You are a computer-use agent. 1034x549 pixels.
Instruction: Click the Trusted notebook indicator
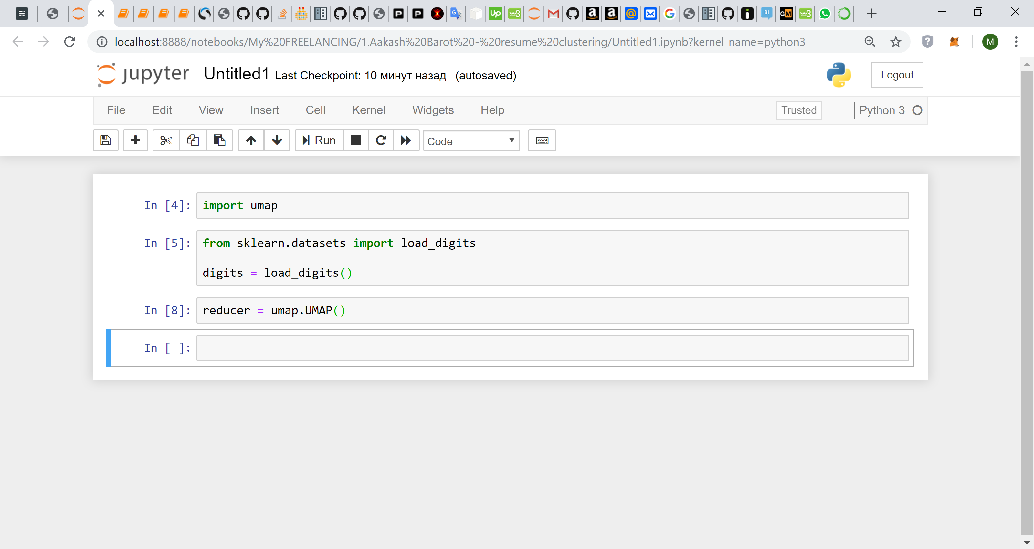coord(798,110)
